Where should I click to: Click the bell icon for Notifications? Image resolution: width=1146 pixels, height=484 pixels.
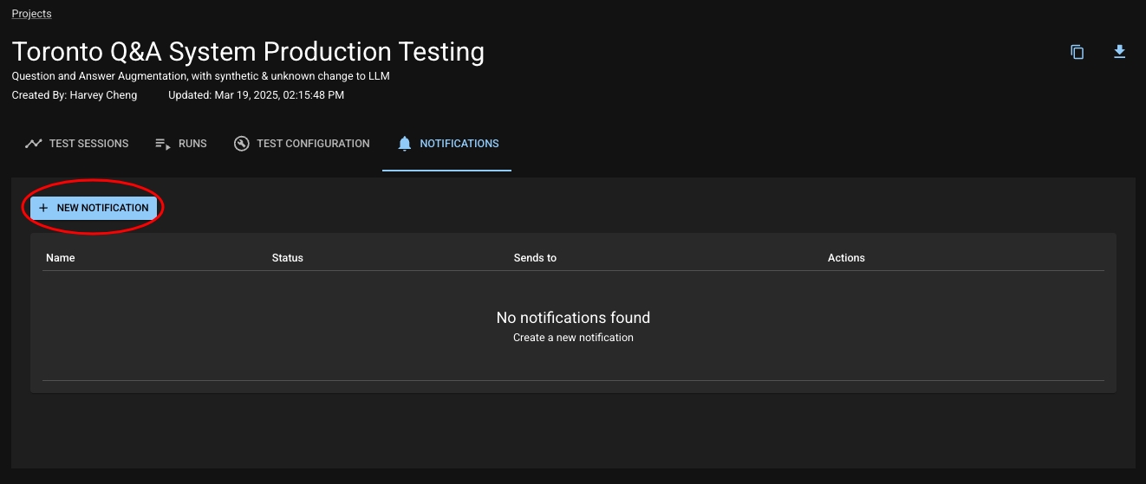404,144
